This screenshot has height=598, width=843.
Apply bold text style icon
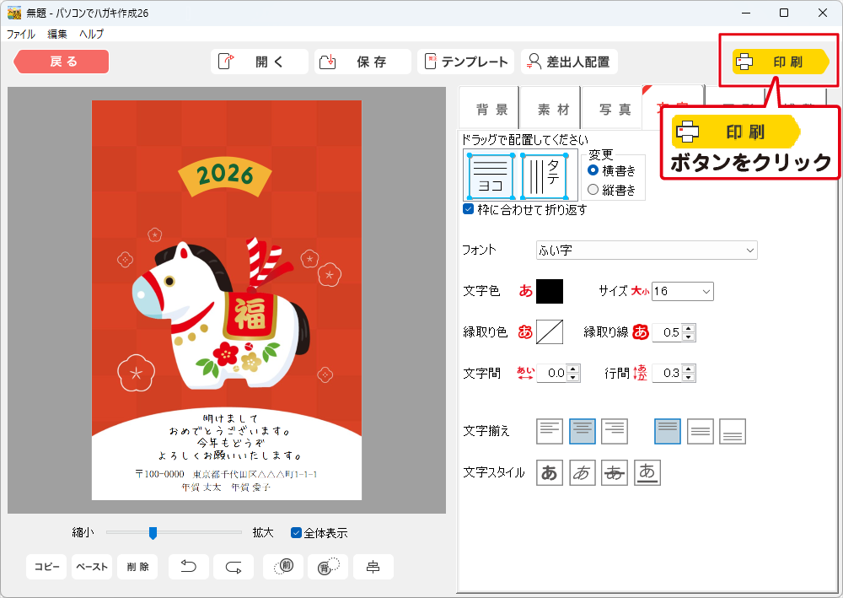550,473
